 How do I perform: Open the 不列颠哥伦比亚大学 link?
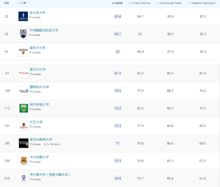point(44,30)
